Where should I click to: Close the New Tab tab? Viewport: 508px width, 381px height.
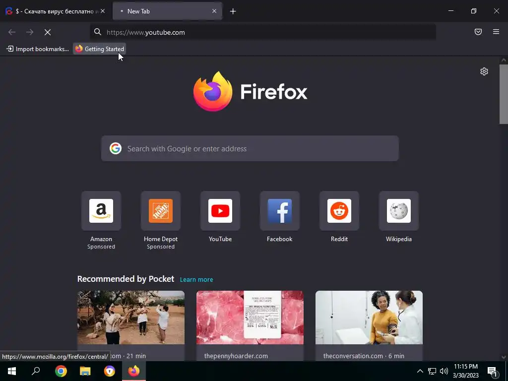214,11
